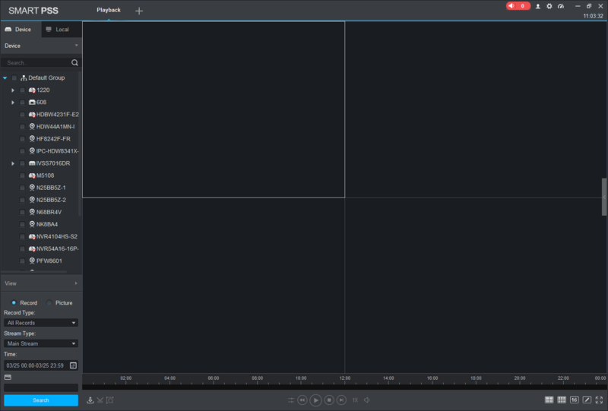The height and width of the screenshot is (411, 608).
Task: Click the frame-by-frame forward button
Action: pyautogui.click(x=341, y=400)
